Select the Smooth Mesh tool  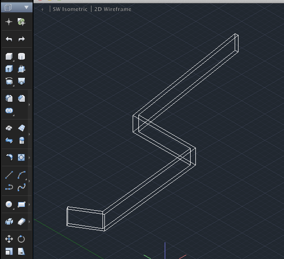[x=9, y=128]
